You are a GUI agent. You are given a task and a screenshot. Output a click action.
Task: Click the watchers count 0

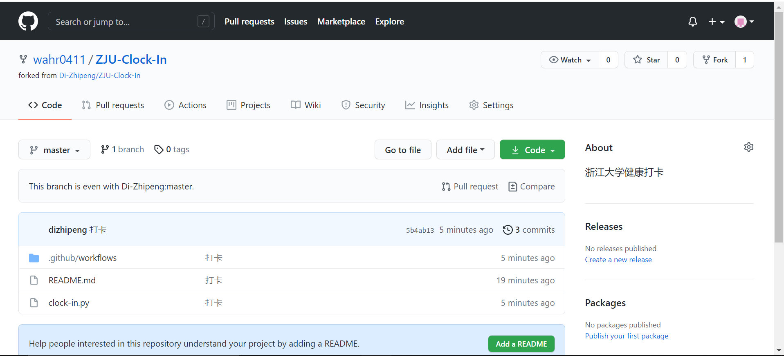pyautogui.click(x=608, y=60)
